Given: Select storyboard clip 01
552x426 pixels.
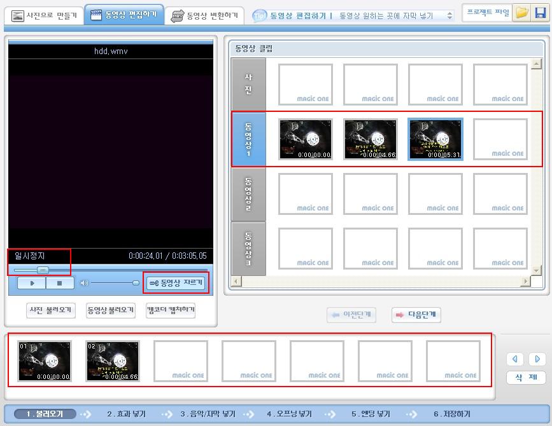Looking at the screenshot, I should click(45, 361).
